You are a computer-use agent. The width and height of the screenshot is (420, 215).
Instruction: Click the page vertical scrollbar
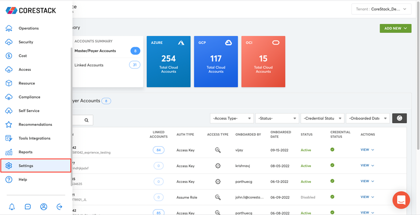click(419, 76)
